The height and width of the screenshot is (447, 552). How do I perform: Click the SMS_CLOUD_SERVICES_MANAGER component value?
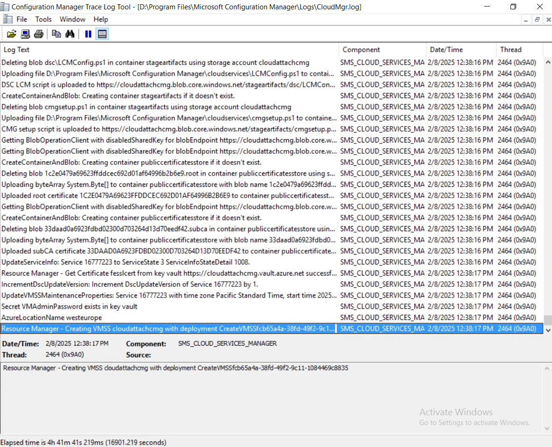(x=227, y=343)
